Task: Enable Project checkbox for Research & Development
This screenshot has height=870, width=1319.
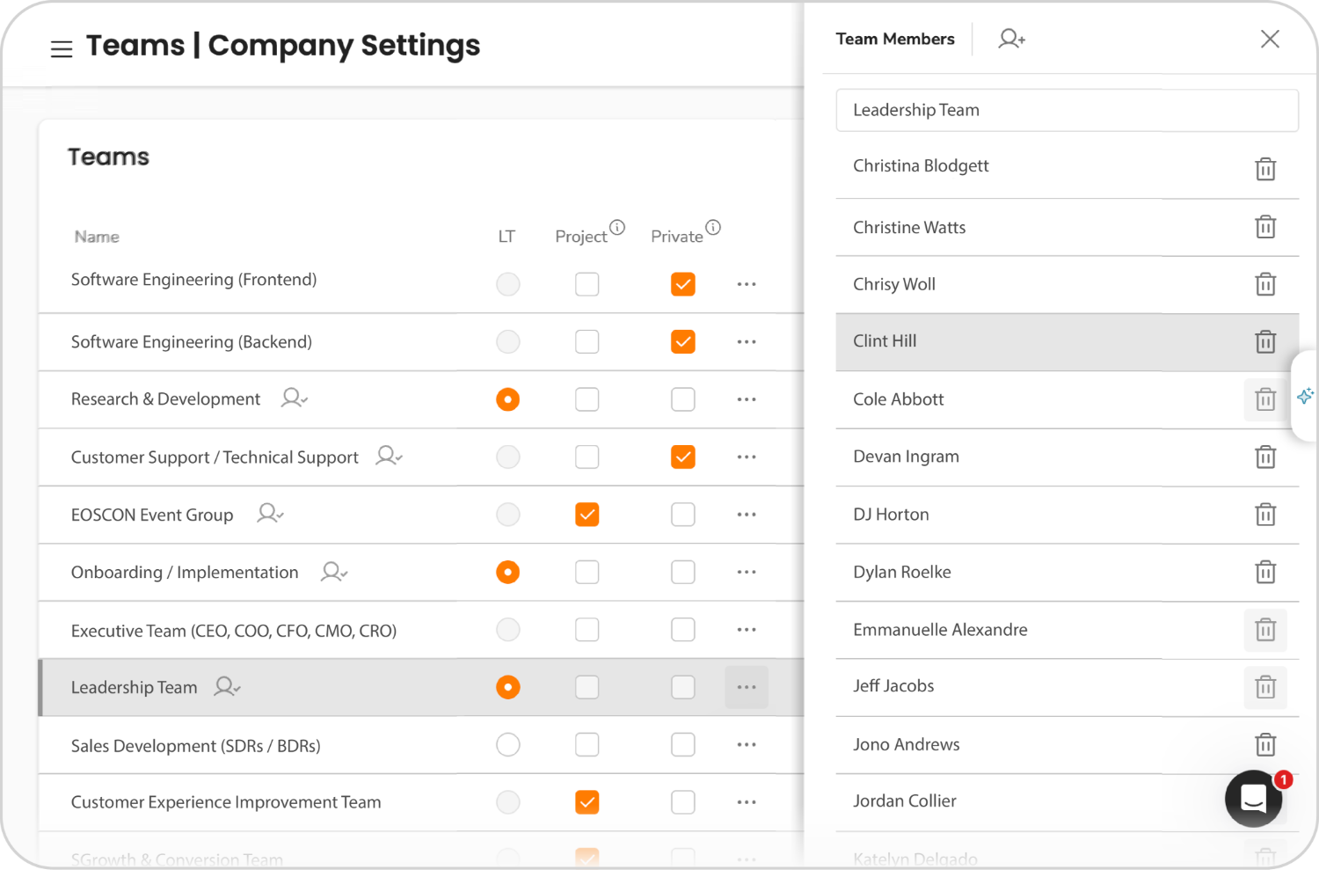Action: 587,399
